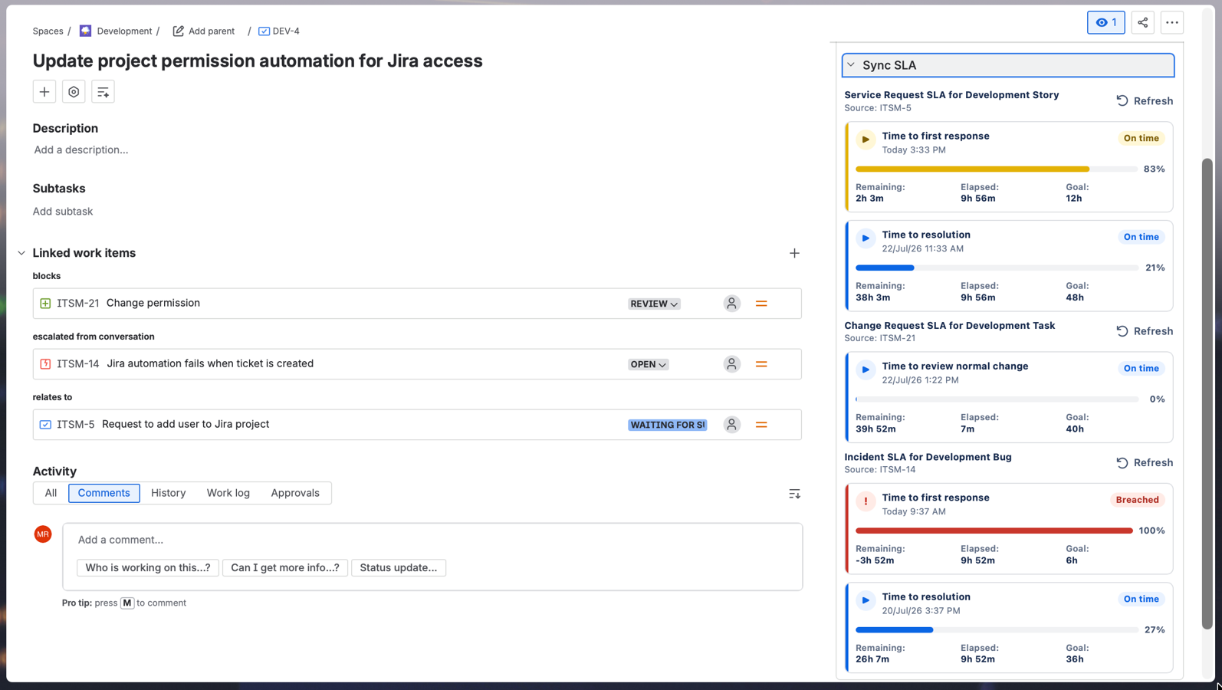This screenshot has width=1222, height=690.
Task: Click the Breached status badge
Action: pos(1137,500)
